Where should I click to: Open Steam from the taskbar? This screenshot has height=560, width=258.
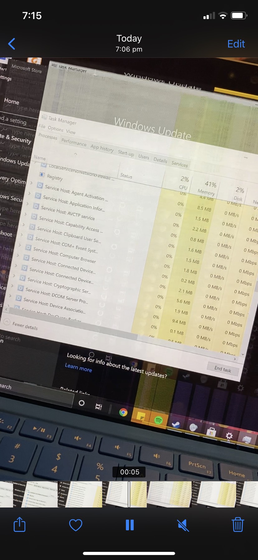pyautogui.click(x=176, y=424)
